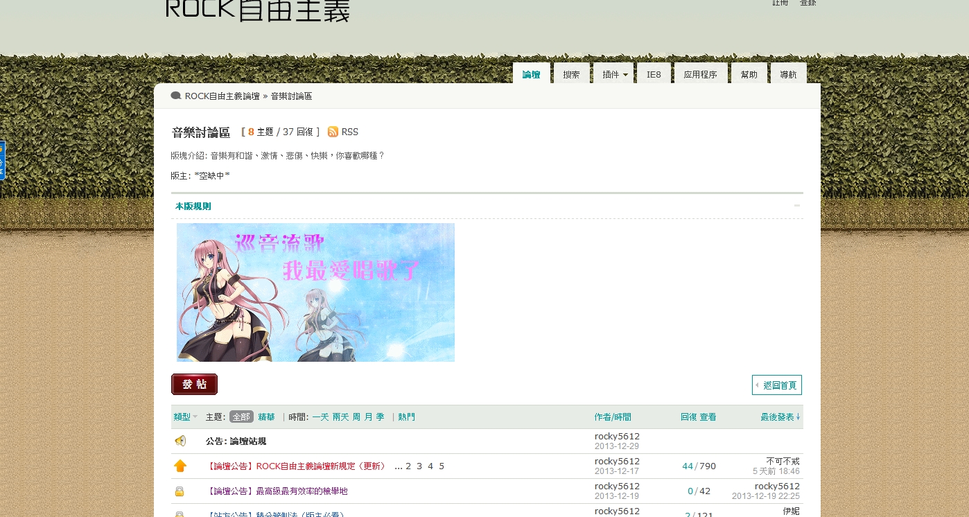Click author rocky5612 dated 2013-12-17
Screen dimensions: 969x517
click(617, 461)
